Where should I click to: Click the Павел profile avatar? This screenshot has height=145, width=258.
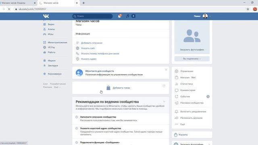[205, 16]
